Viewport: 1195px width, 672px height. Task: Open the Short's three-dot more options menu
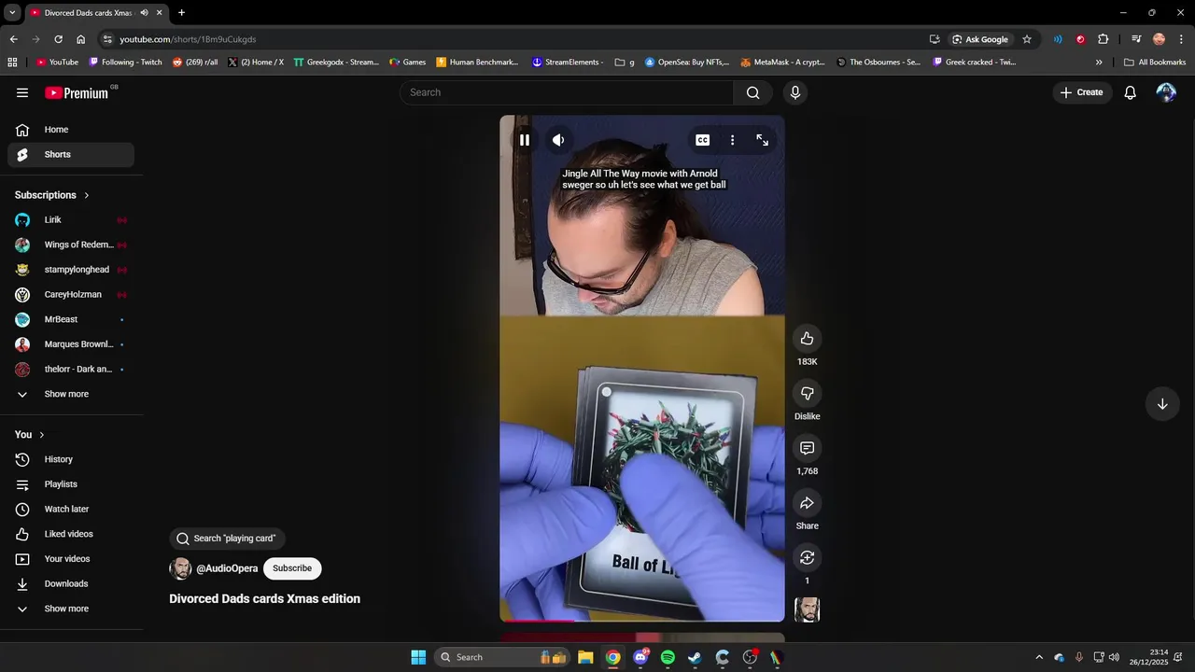click(x=733, y=140)
